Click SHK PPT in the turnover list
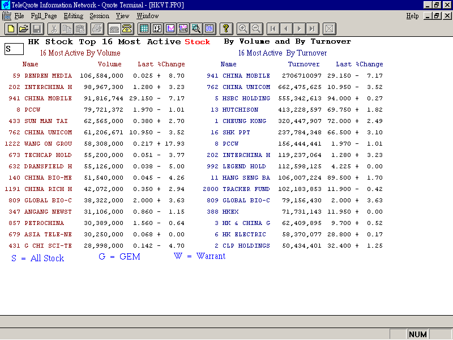Image resolution: width=453 pixels, height=340 pixels. tap(236, 133)
